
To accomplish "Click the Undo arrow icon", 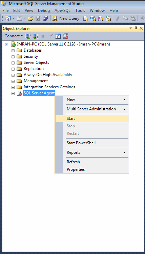I will (x=142, y=18).
